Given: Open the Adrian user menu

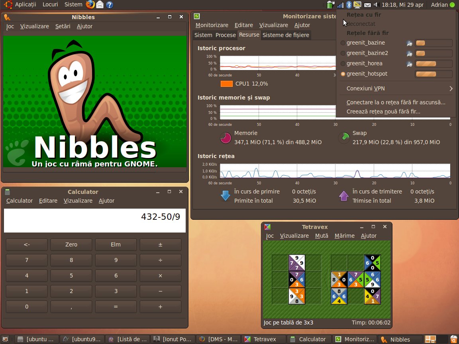Looking at the screenshot, I should pos(439,5).
